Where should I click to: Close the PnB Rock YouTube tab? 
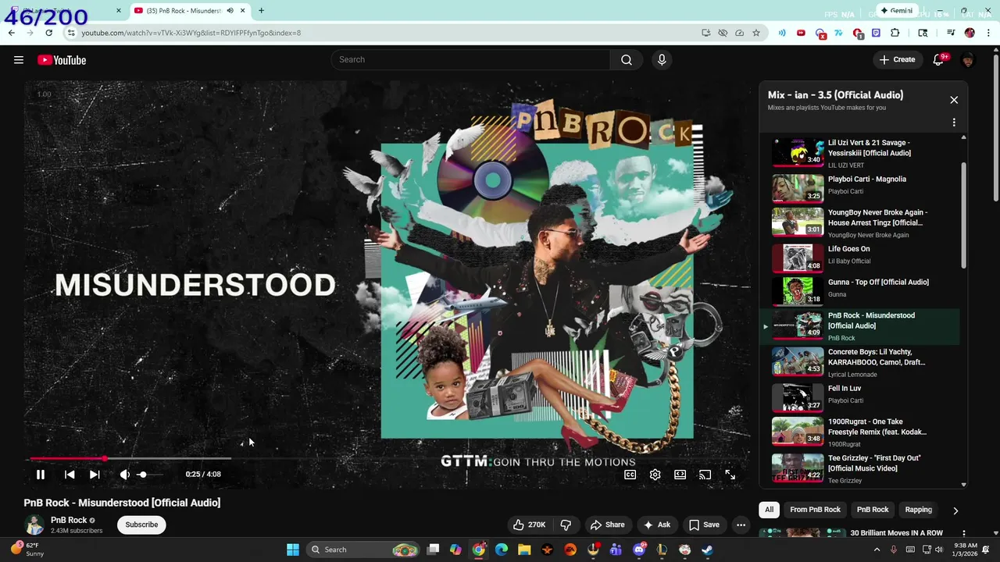pos(243,11)
